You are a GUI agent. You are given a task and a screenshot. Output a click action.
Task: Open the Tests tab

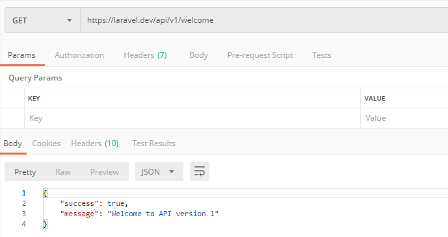322,55
